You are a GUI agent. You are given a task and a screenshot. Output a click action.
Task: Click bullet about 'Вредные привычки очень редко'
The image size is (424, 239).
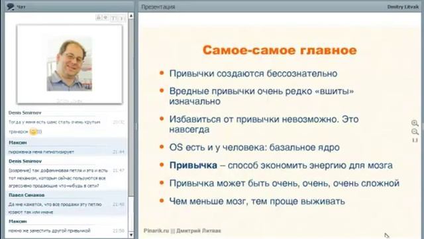tap(262, 96)
